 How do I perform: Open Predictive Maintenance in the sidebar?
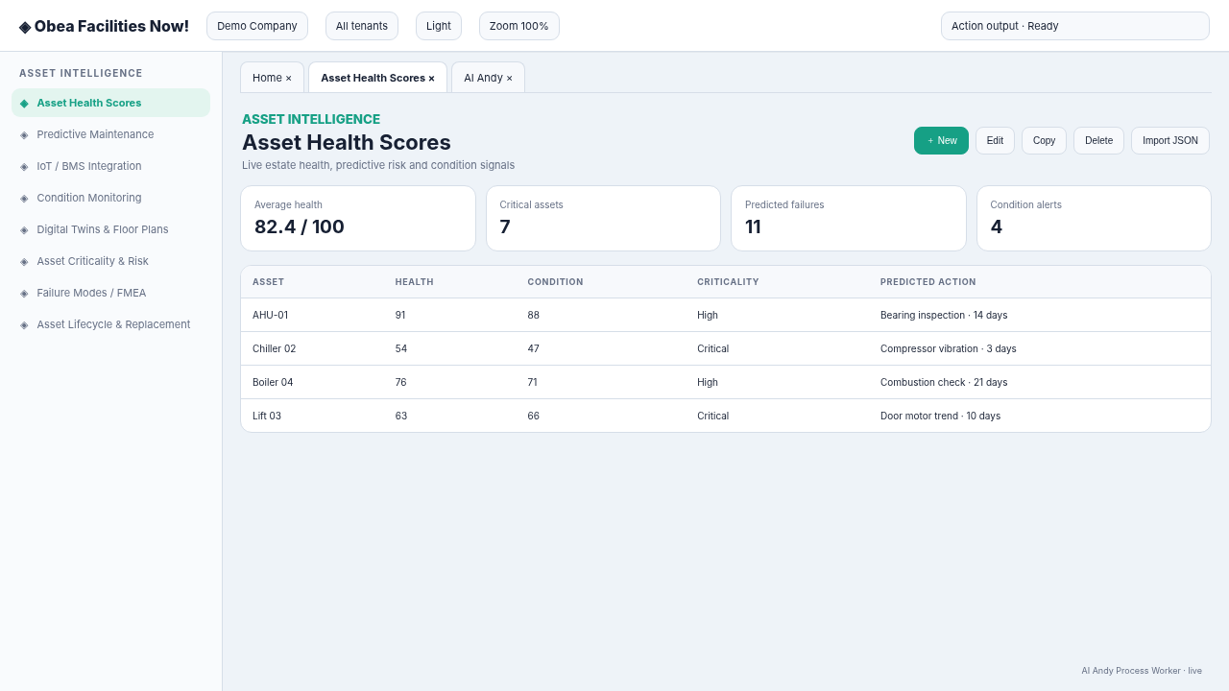pos(110,134)
